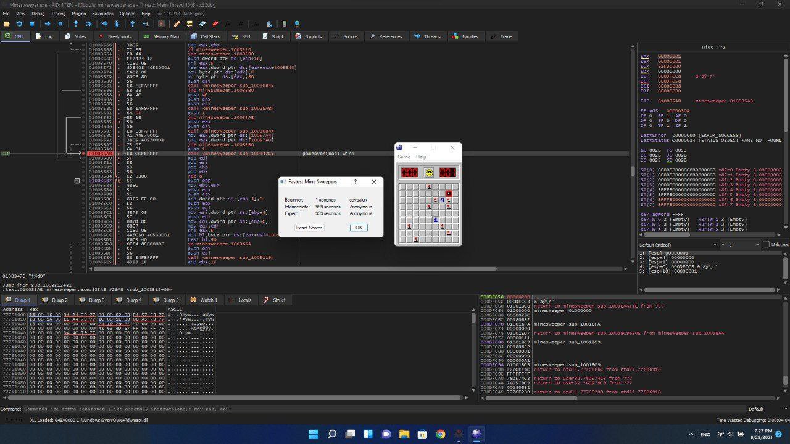Select the Dump 2 tab
790x444 pixels.
click(56, 300)
